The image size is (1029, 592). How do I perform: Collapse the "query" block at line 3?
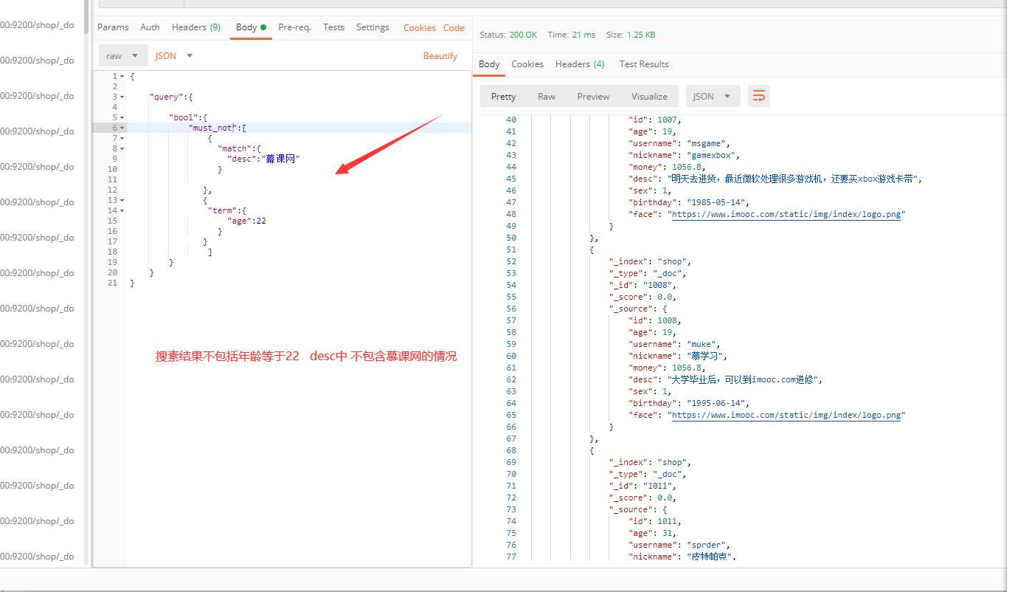[x=122, y=97]
